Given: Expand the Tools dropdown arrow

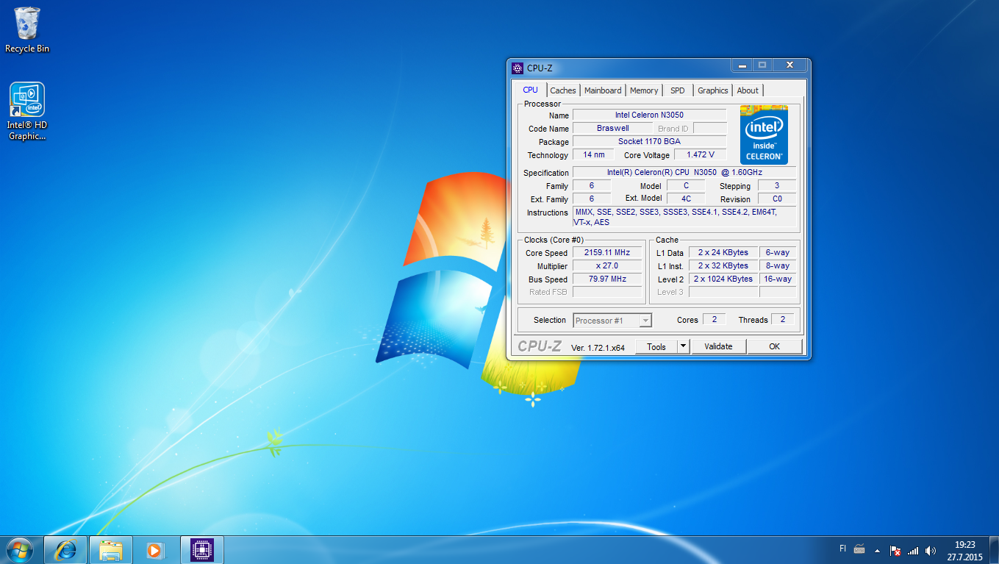Looking at the screenshot, I should (x=683, y=346).
